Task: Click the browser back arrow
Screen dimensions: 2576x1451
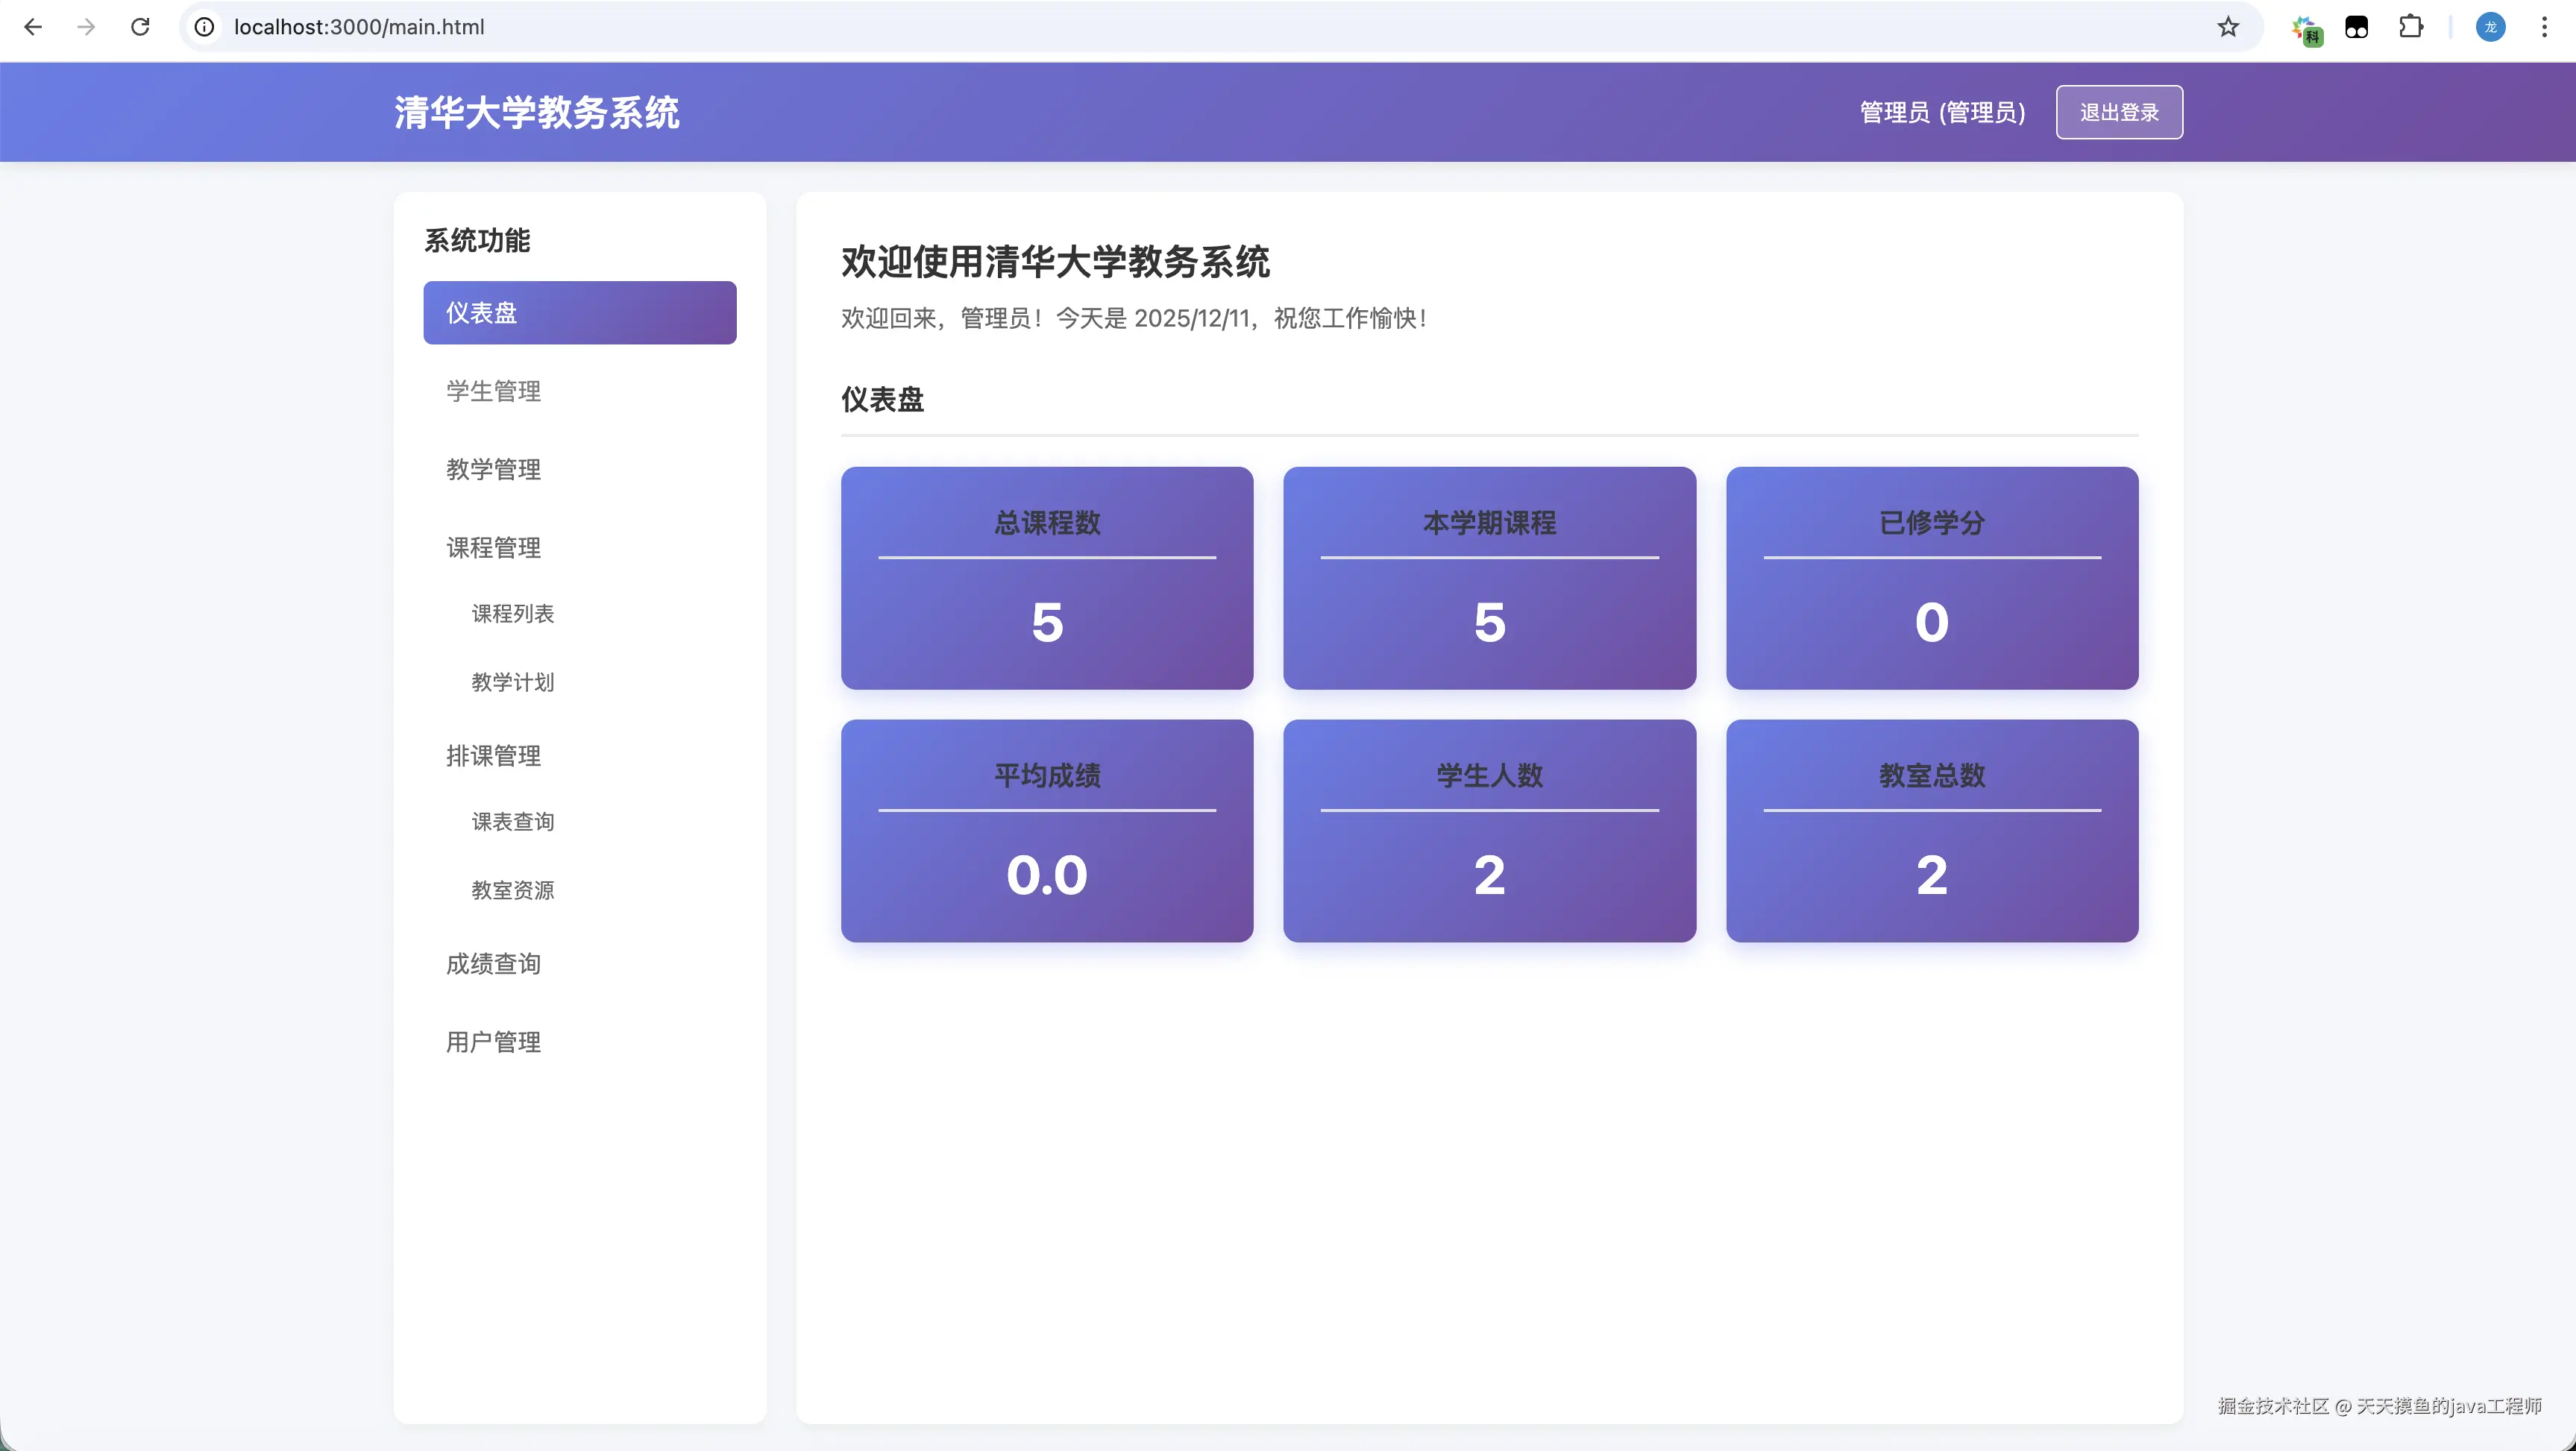Action: click(33, 27)
